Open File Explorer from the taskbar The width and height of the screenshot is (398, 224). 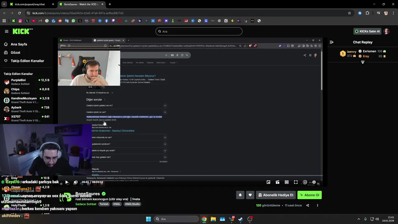213,219
